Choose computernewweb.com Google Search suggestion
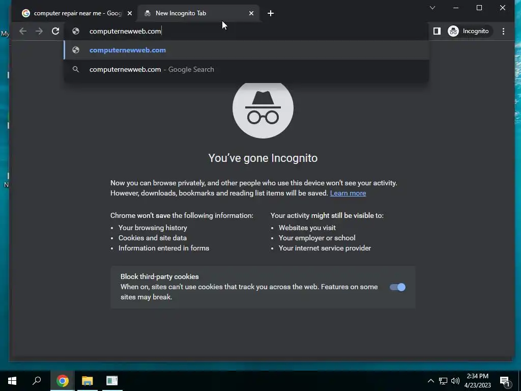Image resolution: width=521 pixels, height=391 pixels. [x=246, y=69]
